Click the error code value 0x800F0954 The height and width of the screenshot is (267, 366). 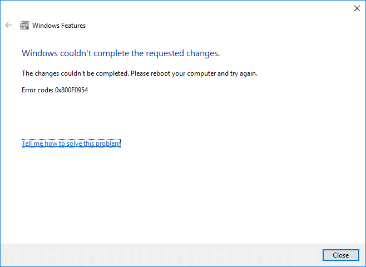72,90
